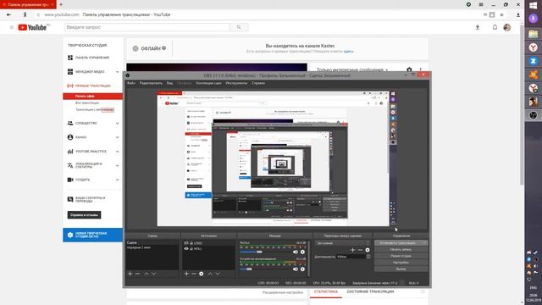Move the OBS source up
This screenshot has width=542, height=305.
[210, 274]
